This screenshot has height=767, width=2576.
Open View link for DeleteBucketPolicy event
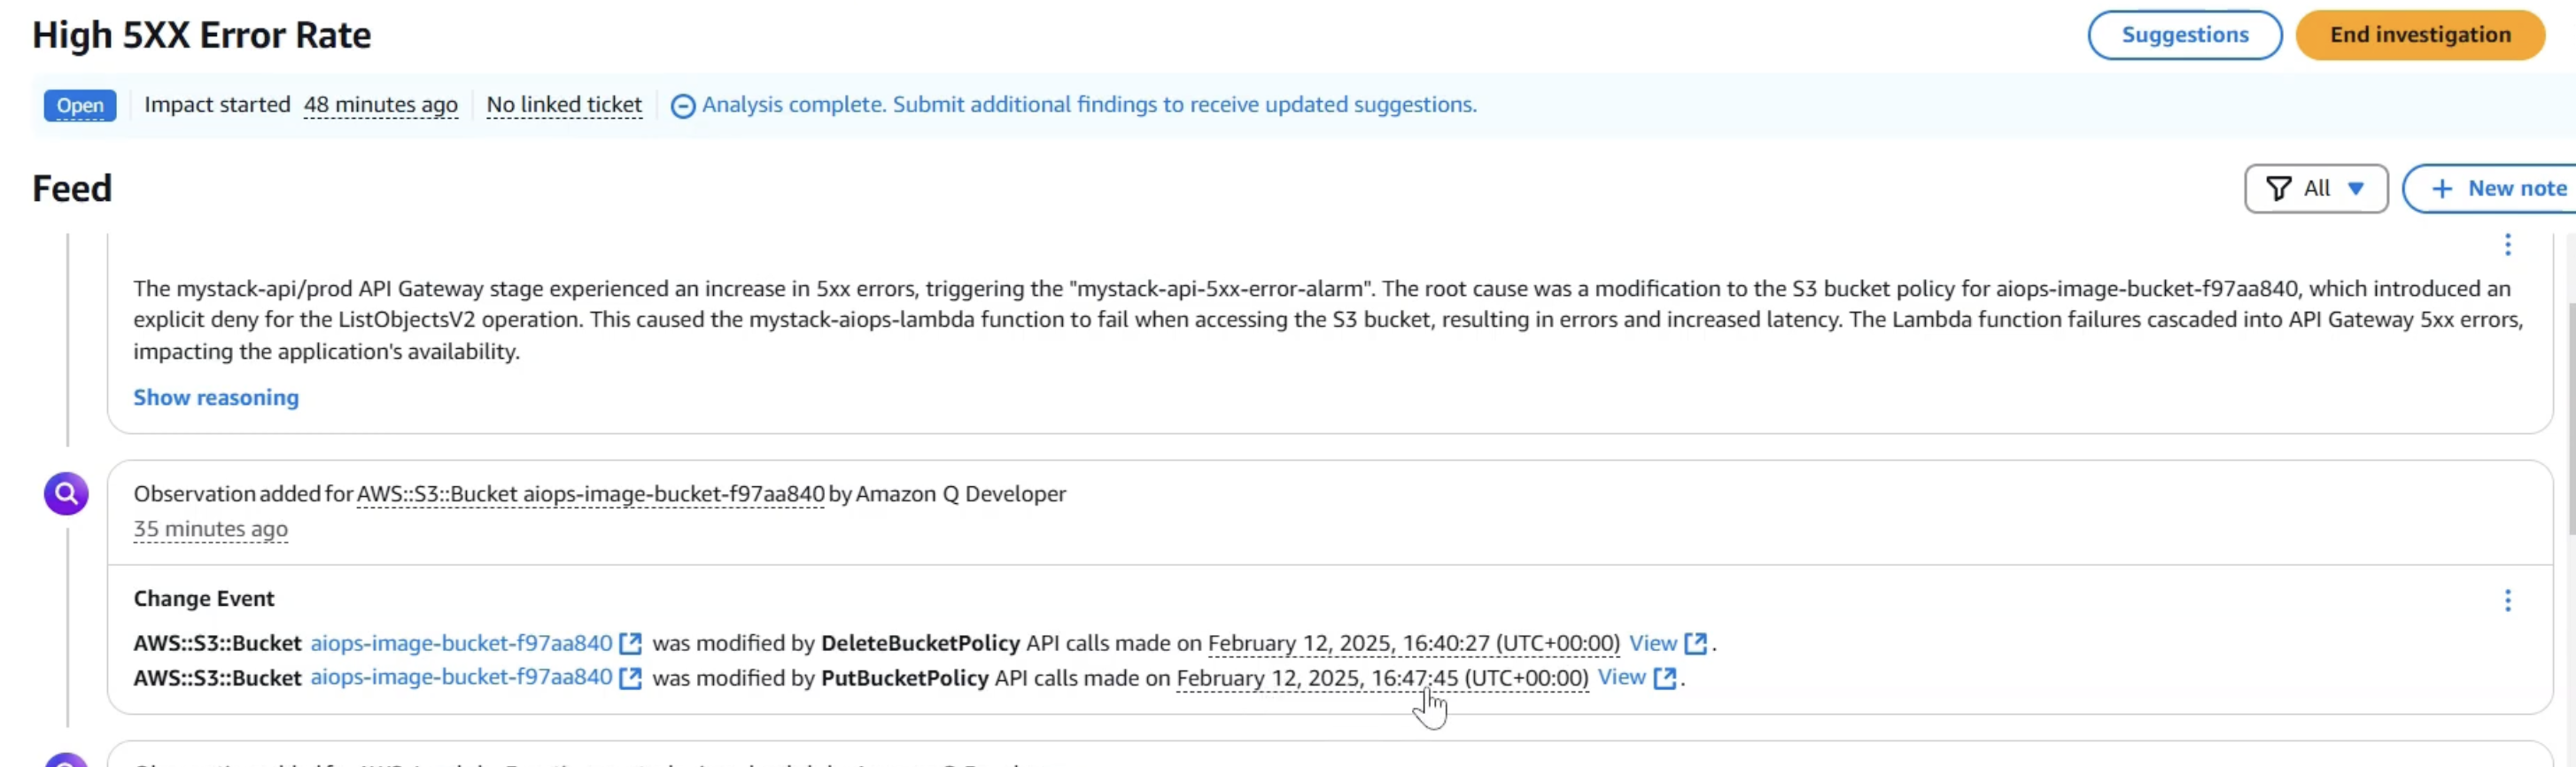[x=1652, y=643]
